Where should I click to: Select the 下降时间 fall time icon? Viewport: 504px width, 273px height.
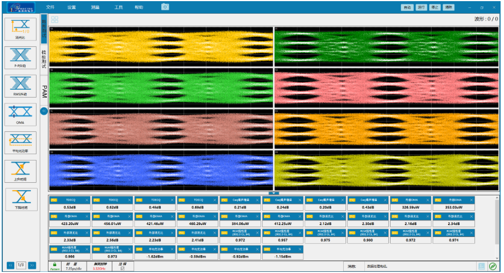coord(20,198)
